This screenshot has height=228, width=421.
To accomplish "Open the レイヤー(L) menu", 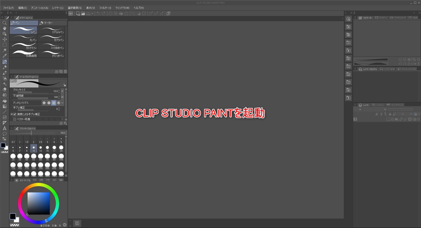I will tap(58, 8).
